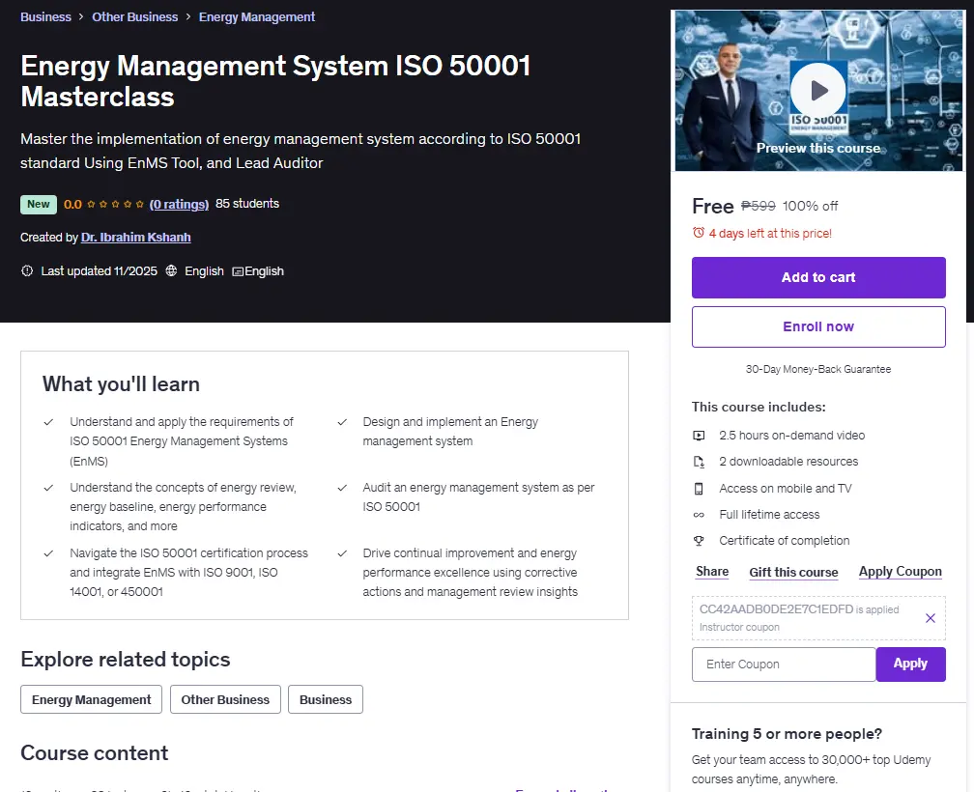The width and height of the screenshot is (974, 792).
Task: Click the course title heading
Action: tap(275, 81)
